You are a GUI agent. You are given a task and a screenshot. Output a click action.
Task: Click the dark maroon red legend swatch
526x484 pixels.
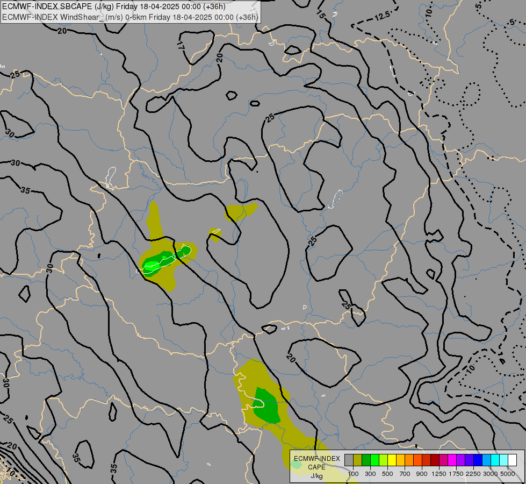point(435,460)
